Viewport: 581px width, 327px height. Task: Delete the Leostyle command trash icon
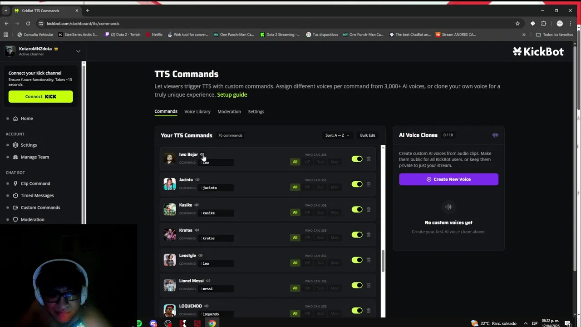[368, 260]
